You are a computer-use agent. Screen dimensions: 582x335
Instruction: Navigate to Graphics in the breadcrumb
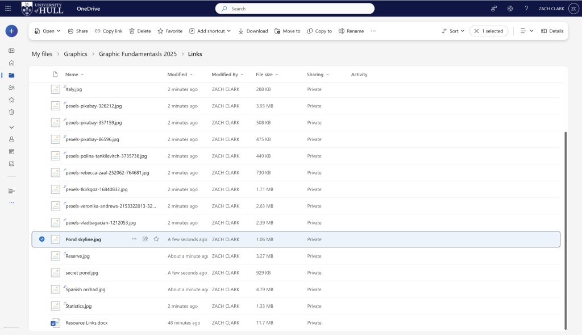[76, 54]
